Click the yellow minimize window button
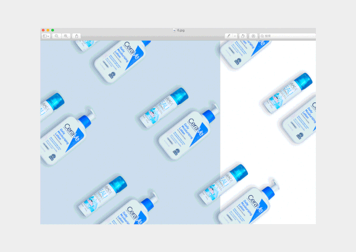This screenshot has width=356, height=252. pyautogui.click(x=48, y=30)
